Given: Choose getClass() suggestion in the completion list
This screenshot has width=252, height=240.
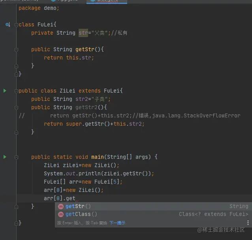Looking at the screenshot, I should [x=154, y=214].
